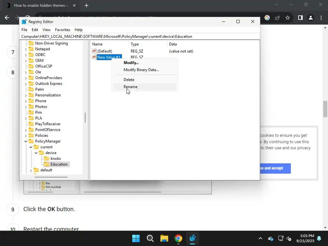Choose Modify... from context menu
This screenshot has height=246, width=328.
point(131,63)
